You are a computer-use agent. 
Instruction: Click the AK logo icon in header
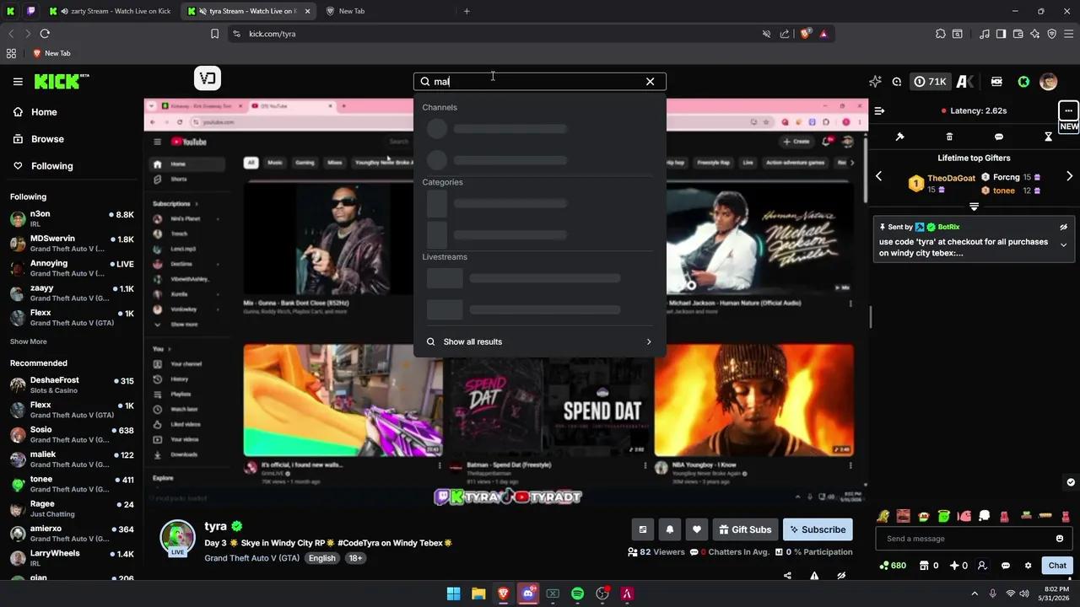965,82
